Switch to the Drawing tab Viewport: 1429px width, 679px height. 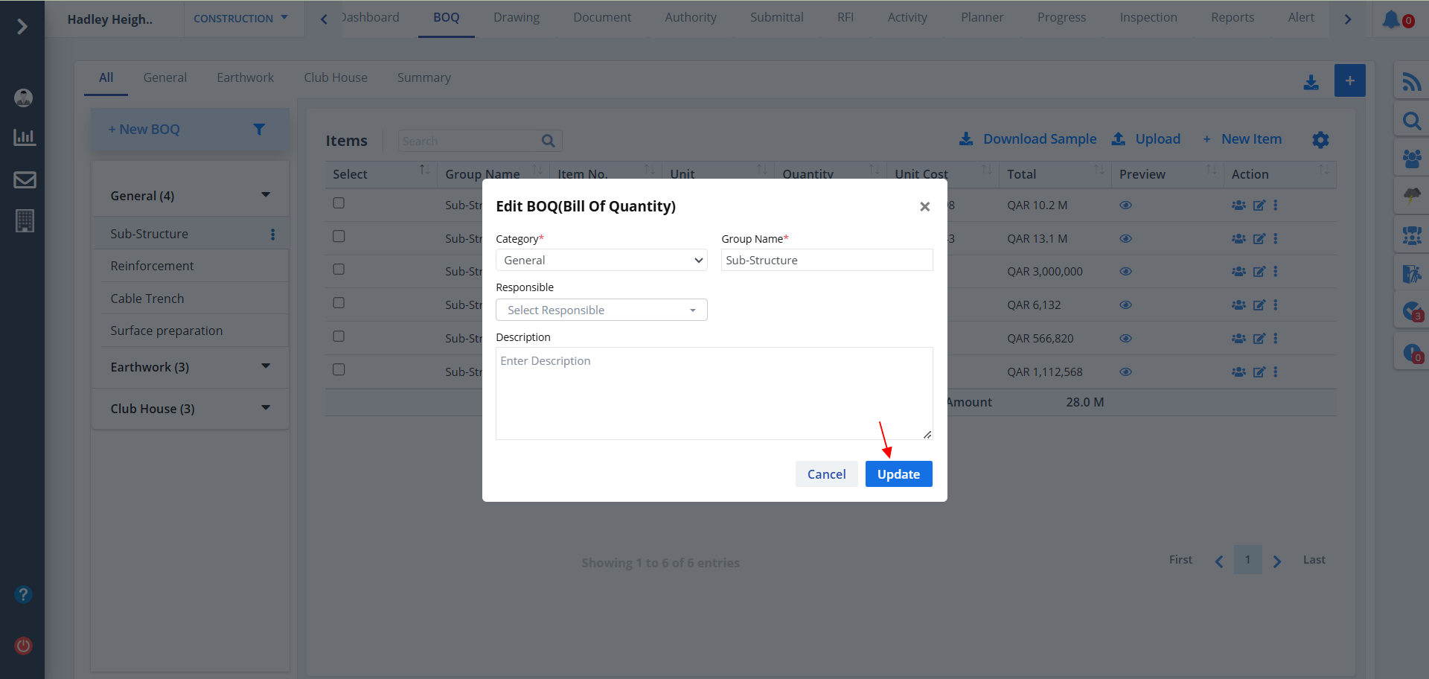coord(516,18)
